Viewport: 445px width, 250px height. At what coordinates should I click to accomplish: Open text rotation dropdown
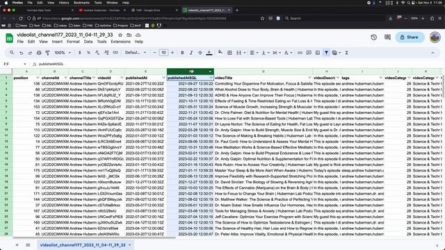pos(288,53)
